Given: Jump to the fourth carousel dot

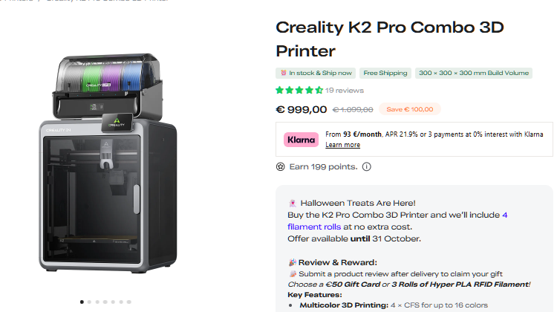Looking at the screenshot, I should (x=105, y=302).
